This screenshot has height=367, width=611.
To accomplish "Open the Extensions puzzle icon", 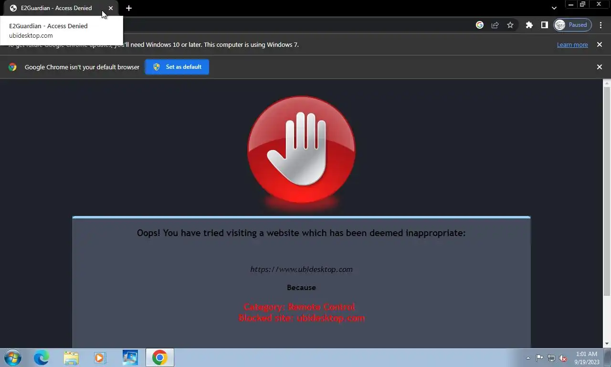I will (x=529, y=25).
